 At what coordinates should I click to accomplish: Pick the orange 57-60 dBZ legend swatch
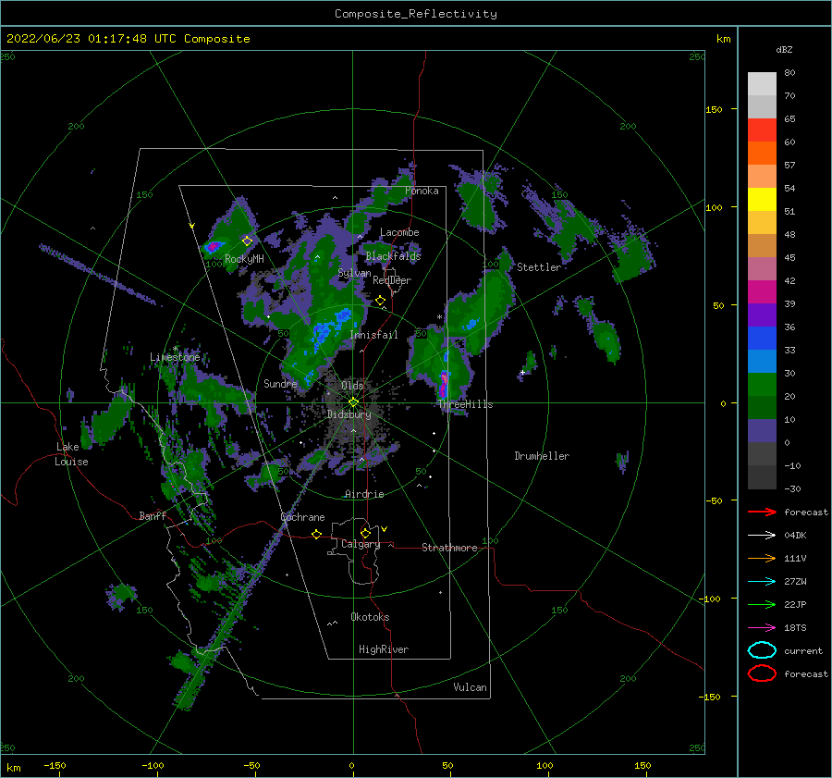(x=762, y=153)
